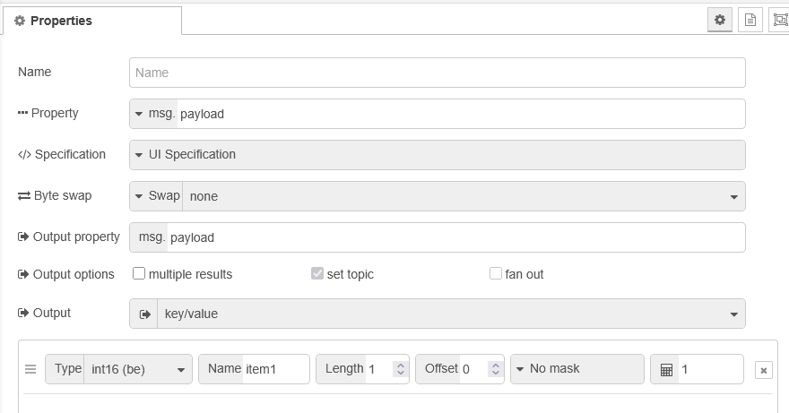Screen dimensions: 789x413
Task: Open the No mask dropdown
Action: [x=577, y=369]
